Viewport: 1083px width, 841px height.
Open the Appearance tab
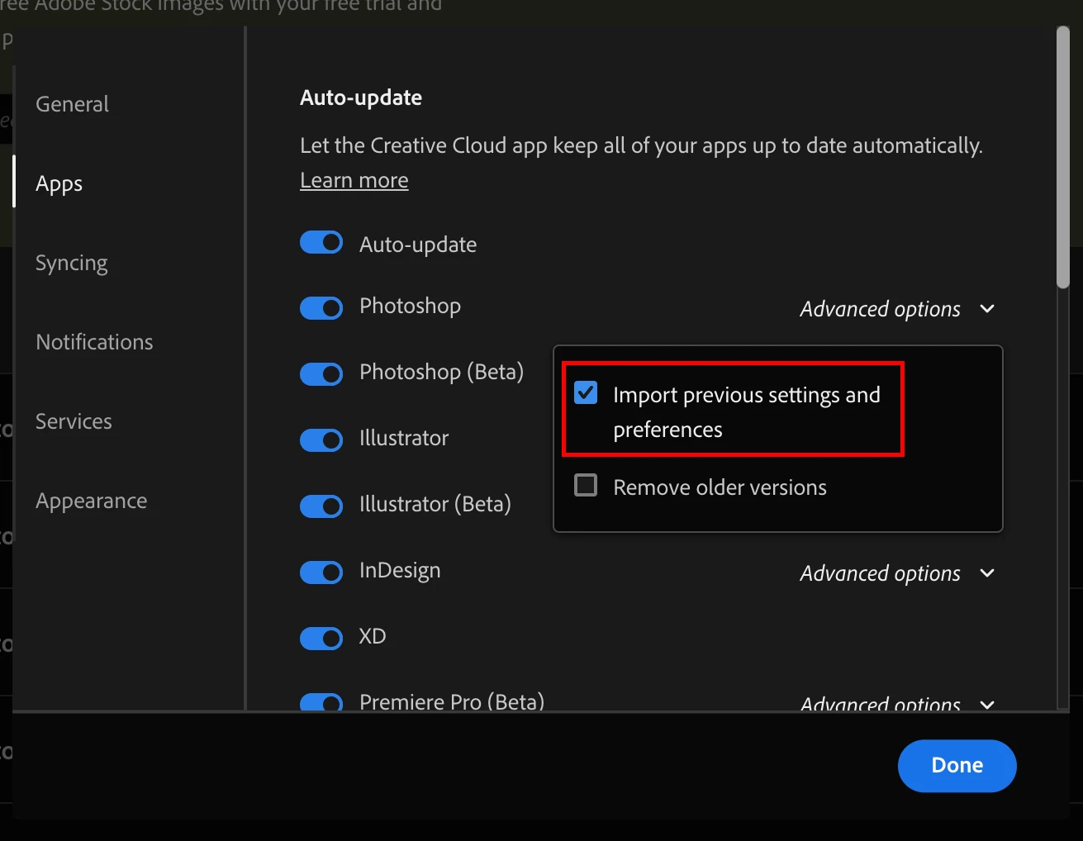click(91, 501)
